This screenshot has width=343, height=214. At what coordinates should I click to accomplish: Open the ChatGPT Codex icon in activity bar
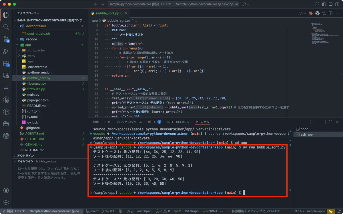point(6,136)
